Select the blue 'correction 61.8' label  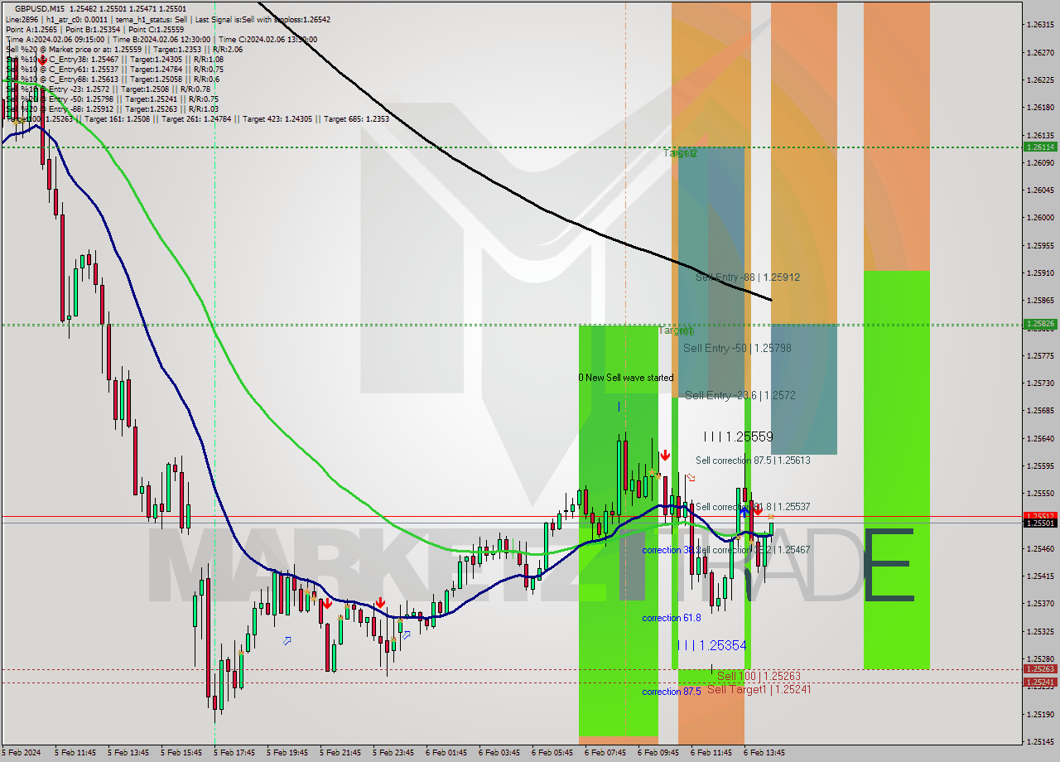point(672,618)
